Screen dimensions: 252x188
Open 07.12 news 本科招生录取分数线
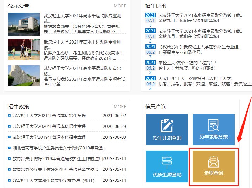click(201, 31)
